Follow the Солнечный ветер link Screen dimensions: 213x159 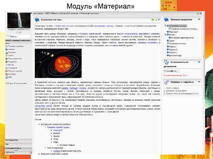[43, 106]
